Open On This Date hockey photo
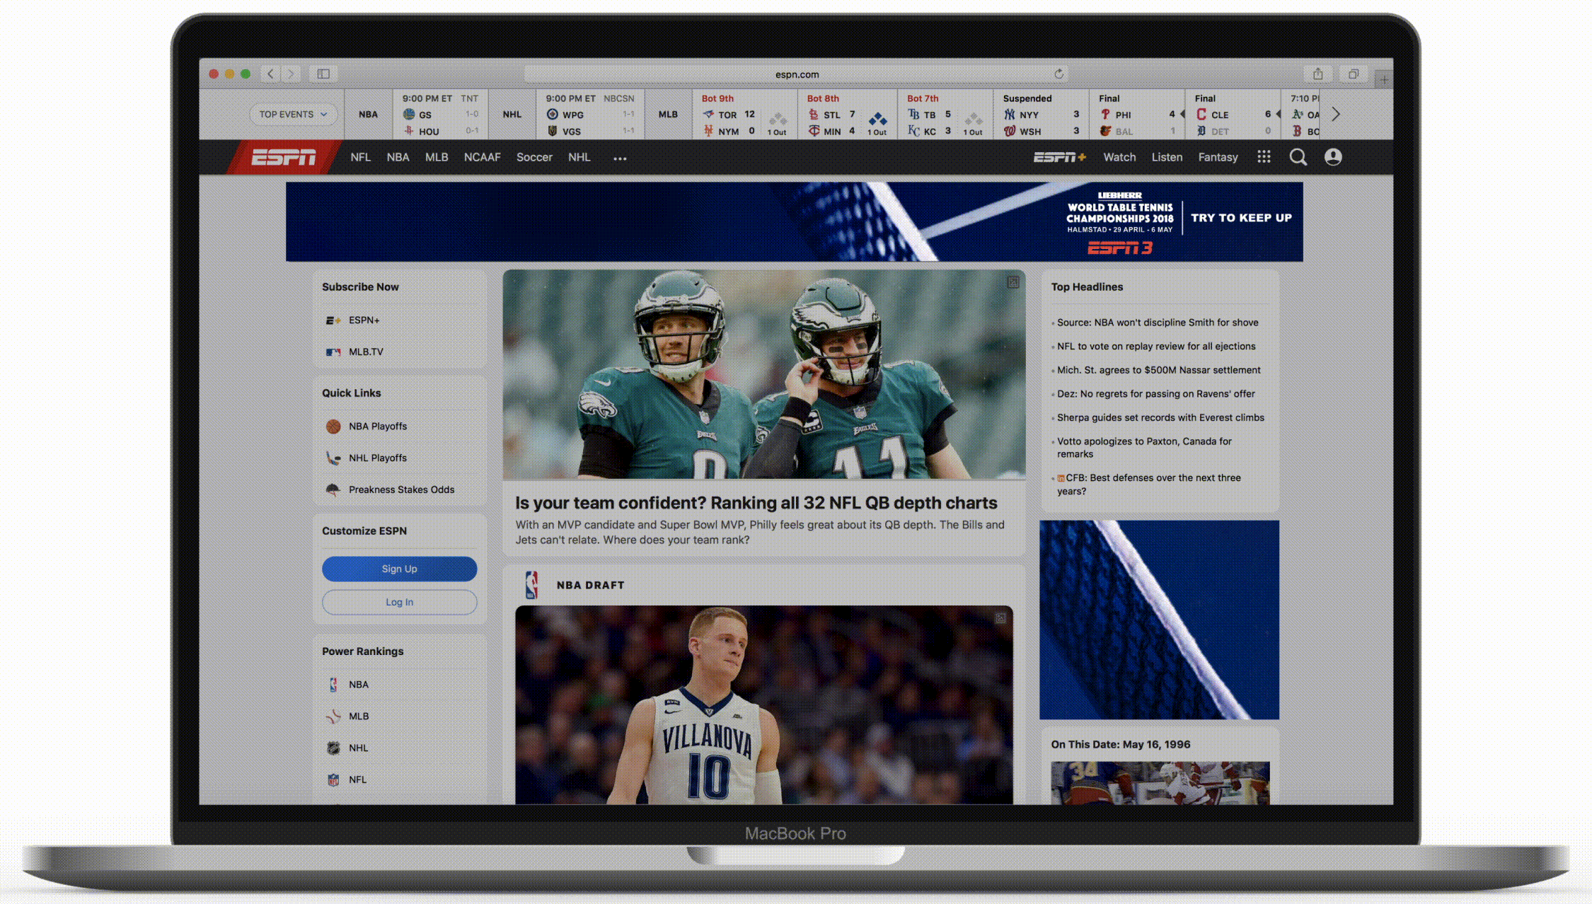 click(1160, 783)
